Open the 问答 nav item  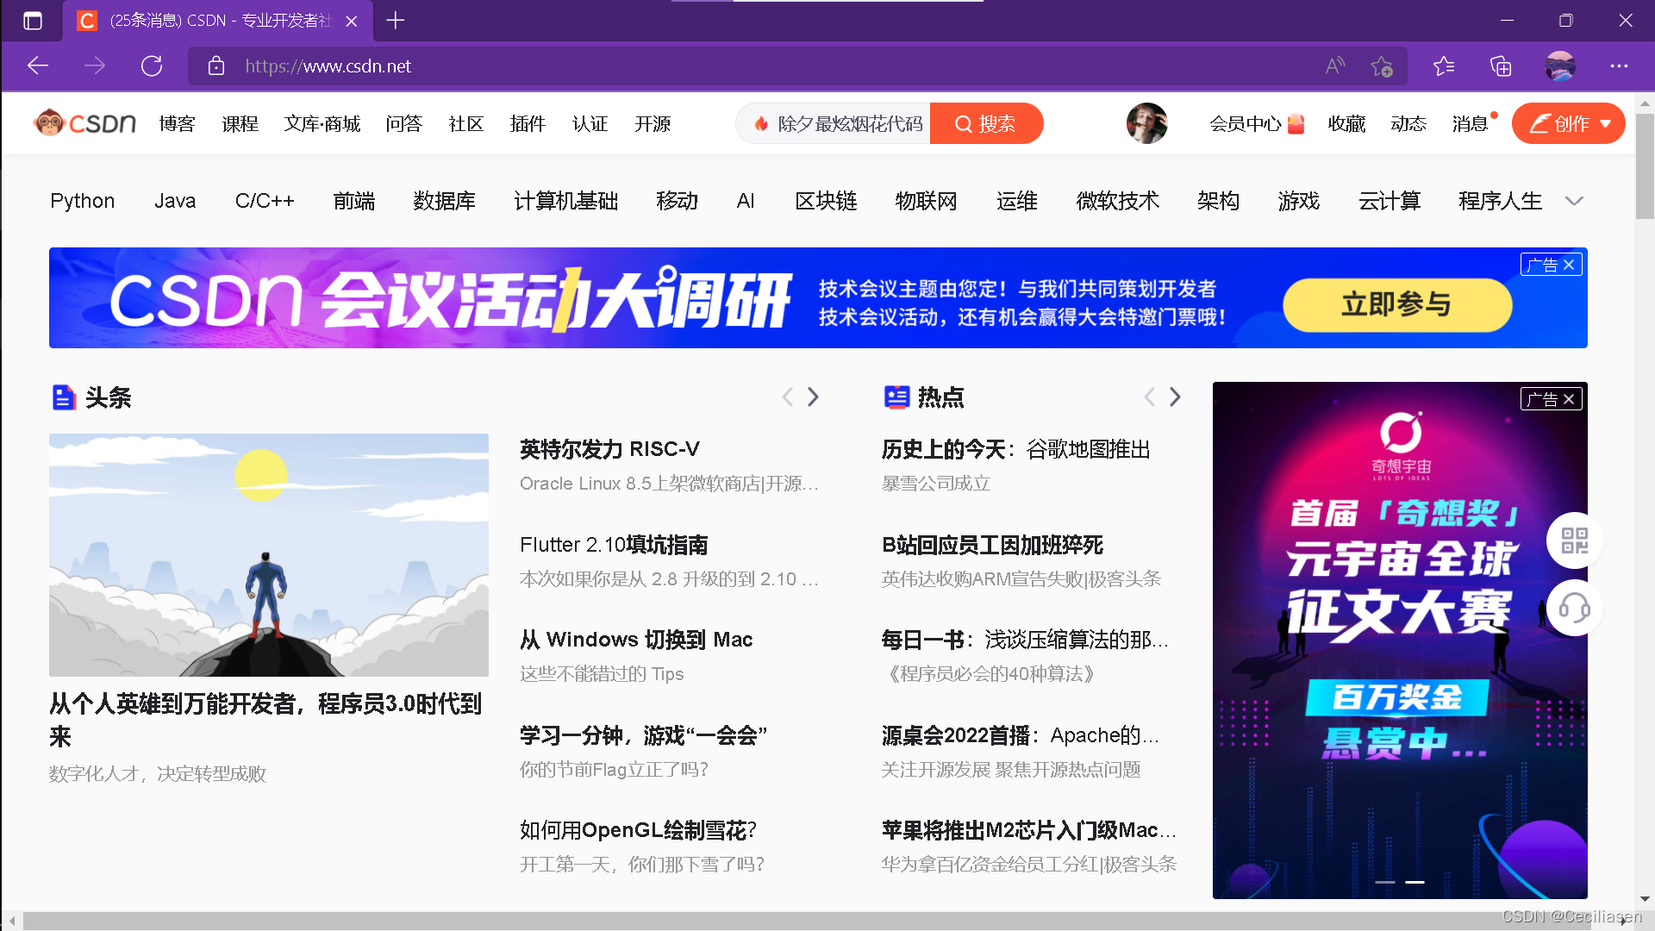pyautogui.click(x=404, y=123)
